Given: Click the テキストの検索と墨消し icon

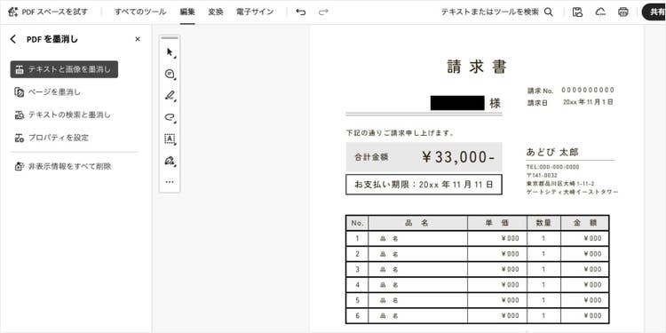Looking at the screenshot, I should (x=20, y=115).
